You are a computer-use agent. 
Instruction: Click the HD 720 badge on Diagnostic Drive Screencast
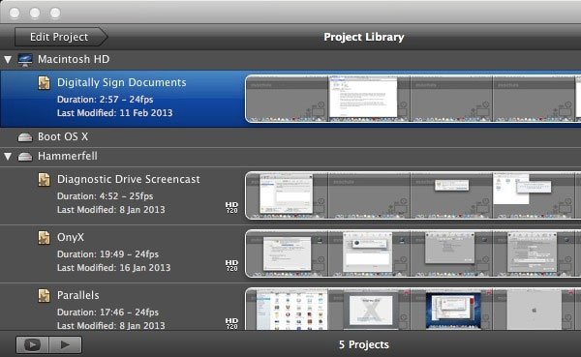(x=231, y=207)
